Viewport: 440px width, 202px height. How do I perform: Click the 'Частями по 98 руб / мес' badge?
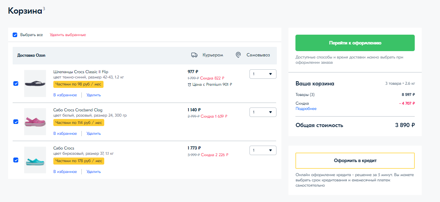point(78,84)
